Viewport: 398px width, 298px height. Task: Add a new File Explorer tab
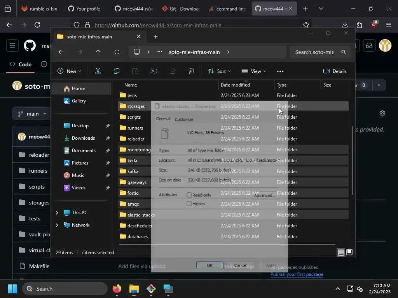(155, 37)
